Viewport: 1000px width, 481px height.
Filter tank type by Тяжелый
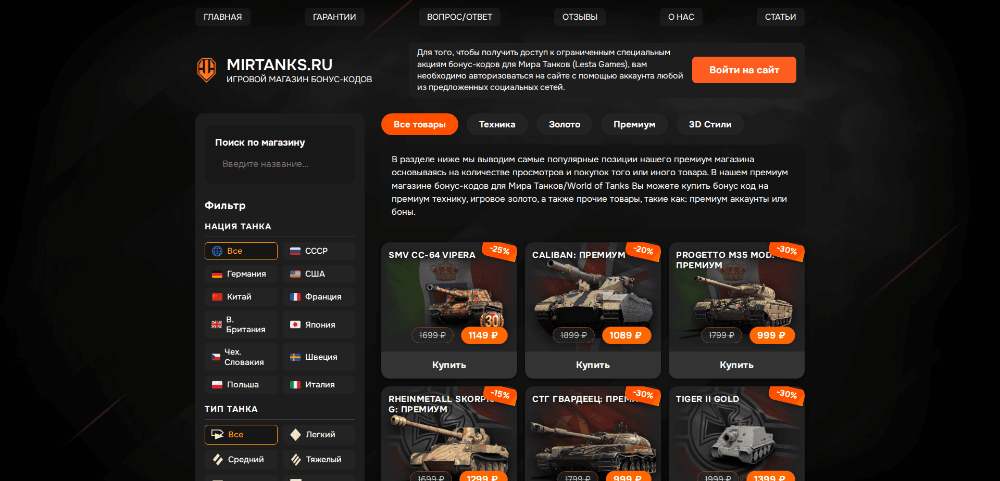(x=319, y=460)
